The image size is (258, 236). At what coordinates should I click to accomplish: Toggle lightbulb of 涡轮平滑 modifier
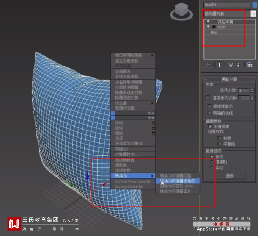click(x=208, y=22)
